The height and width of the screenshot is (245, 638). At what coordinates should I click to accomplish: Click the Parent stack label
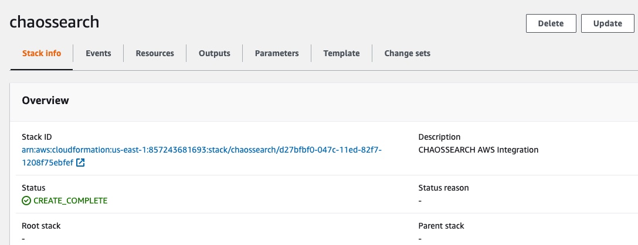click(441, 226)
